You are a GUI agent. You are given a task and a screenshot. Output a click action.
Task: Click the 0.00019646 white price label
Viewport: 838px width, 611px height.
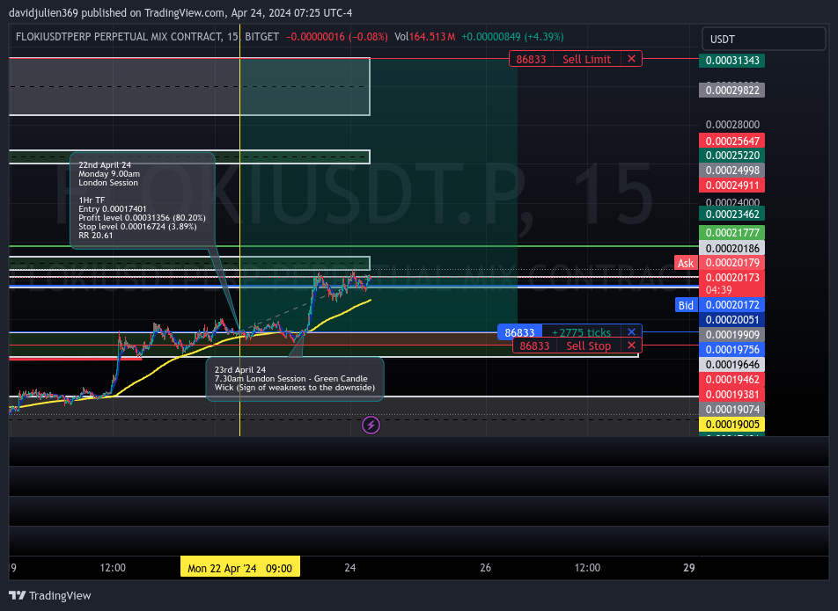tap(731, 365)
